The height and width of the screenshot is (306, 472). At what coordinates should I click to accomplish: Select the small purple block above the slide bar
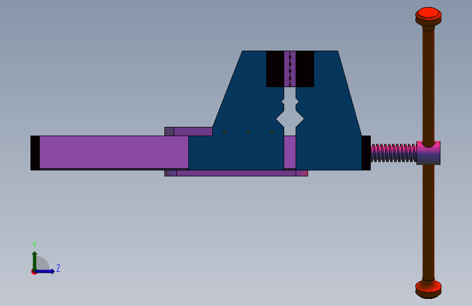(x=188, y=132)
